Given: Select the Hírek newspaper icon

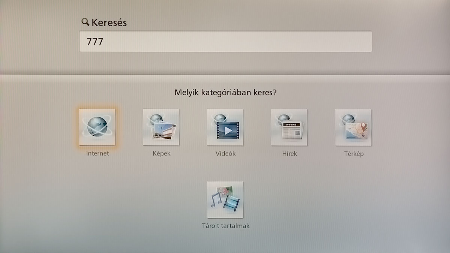Looking at the screenshot, I should pos(289,127).
